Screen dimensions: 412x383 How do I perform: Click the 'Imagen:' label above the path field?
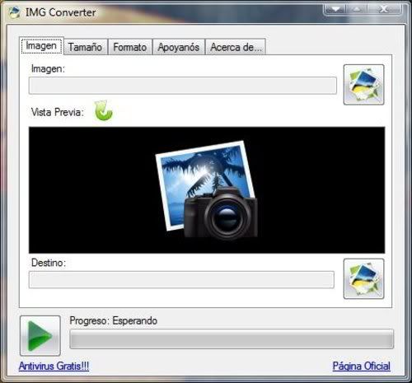48,68
